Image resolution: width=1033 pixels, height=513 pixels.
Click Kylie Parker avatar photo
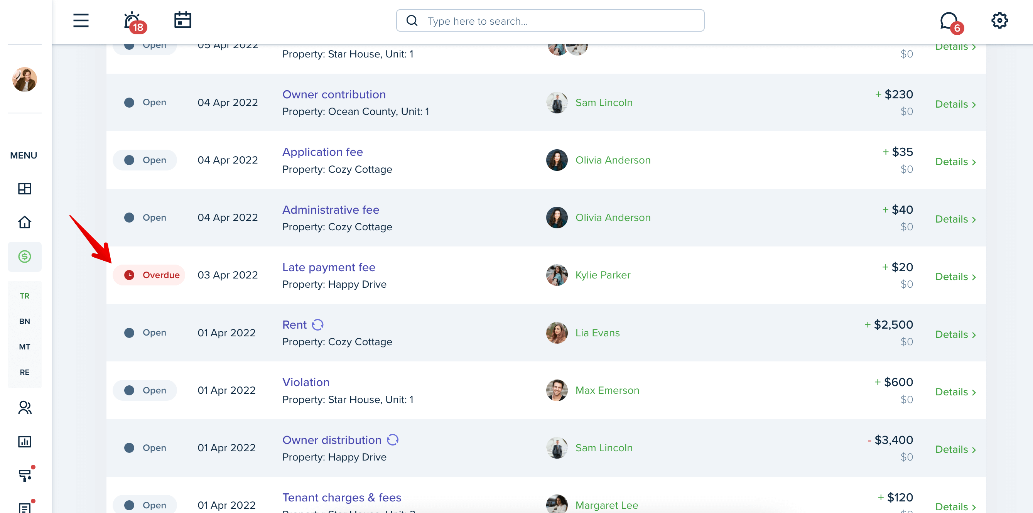[x=557, y=275]
